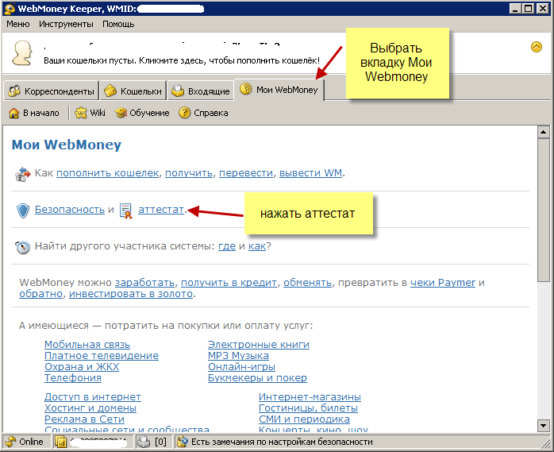Switch to the Корреспонденты tab
The height and width of the screenshot is (452, 554).
coord(52,91)
